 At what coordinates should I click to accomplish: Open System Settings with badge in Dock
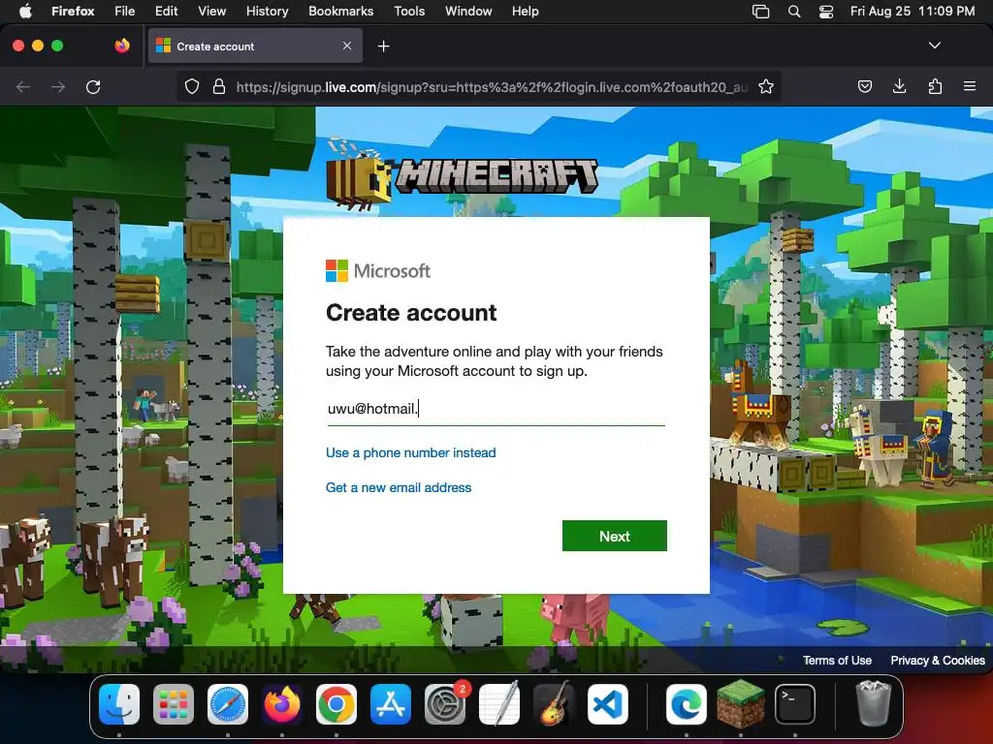tap(445, 704)
